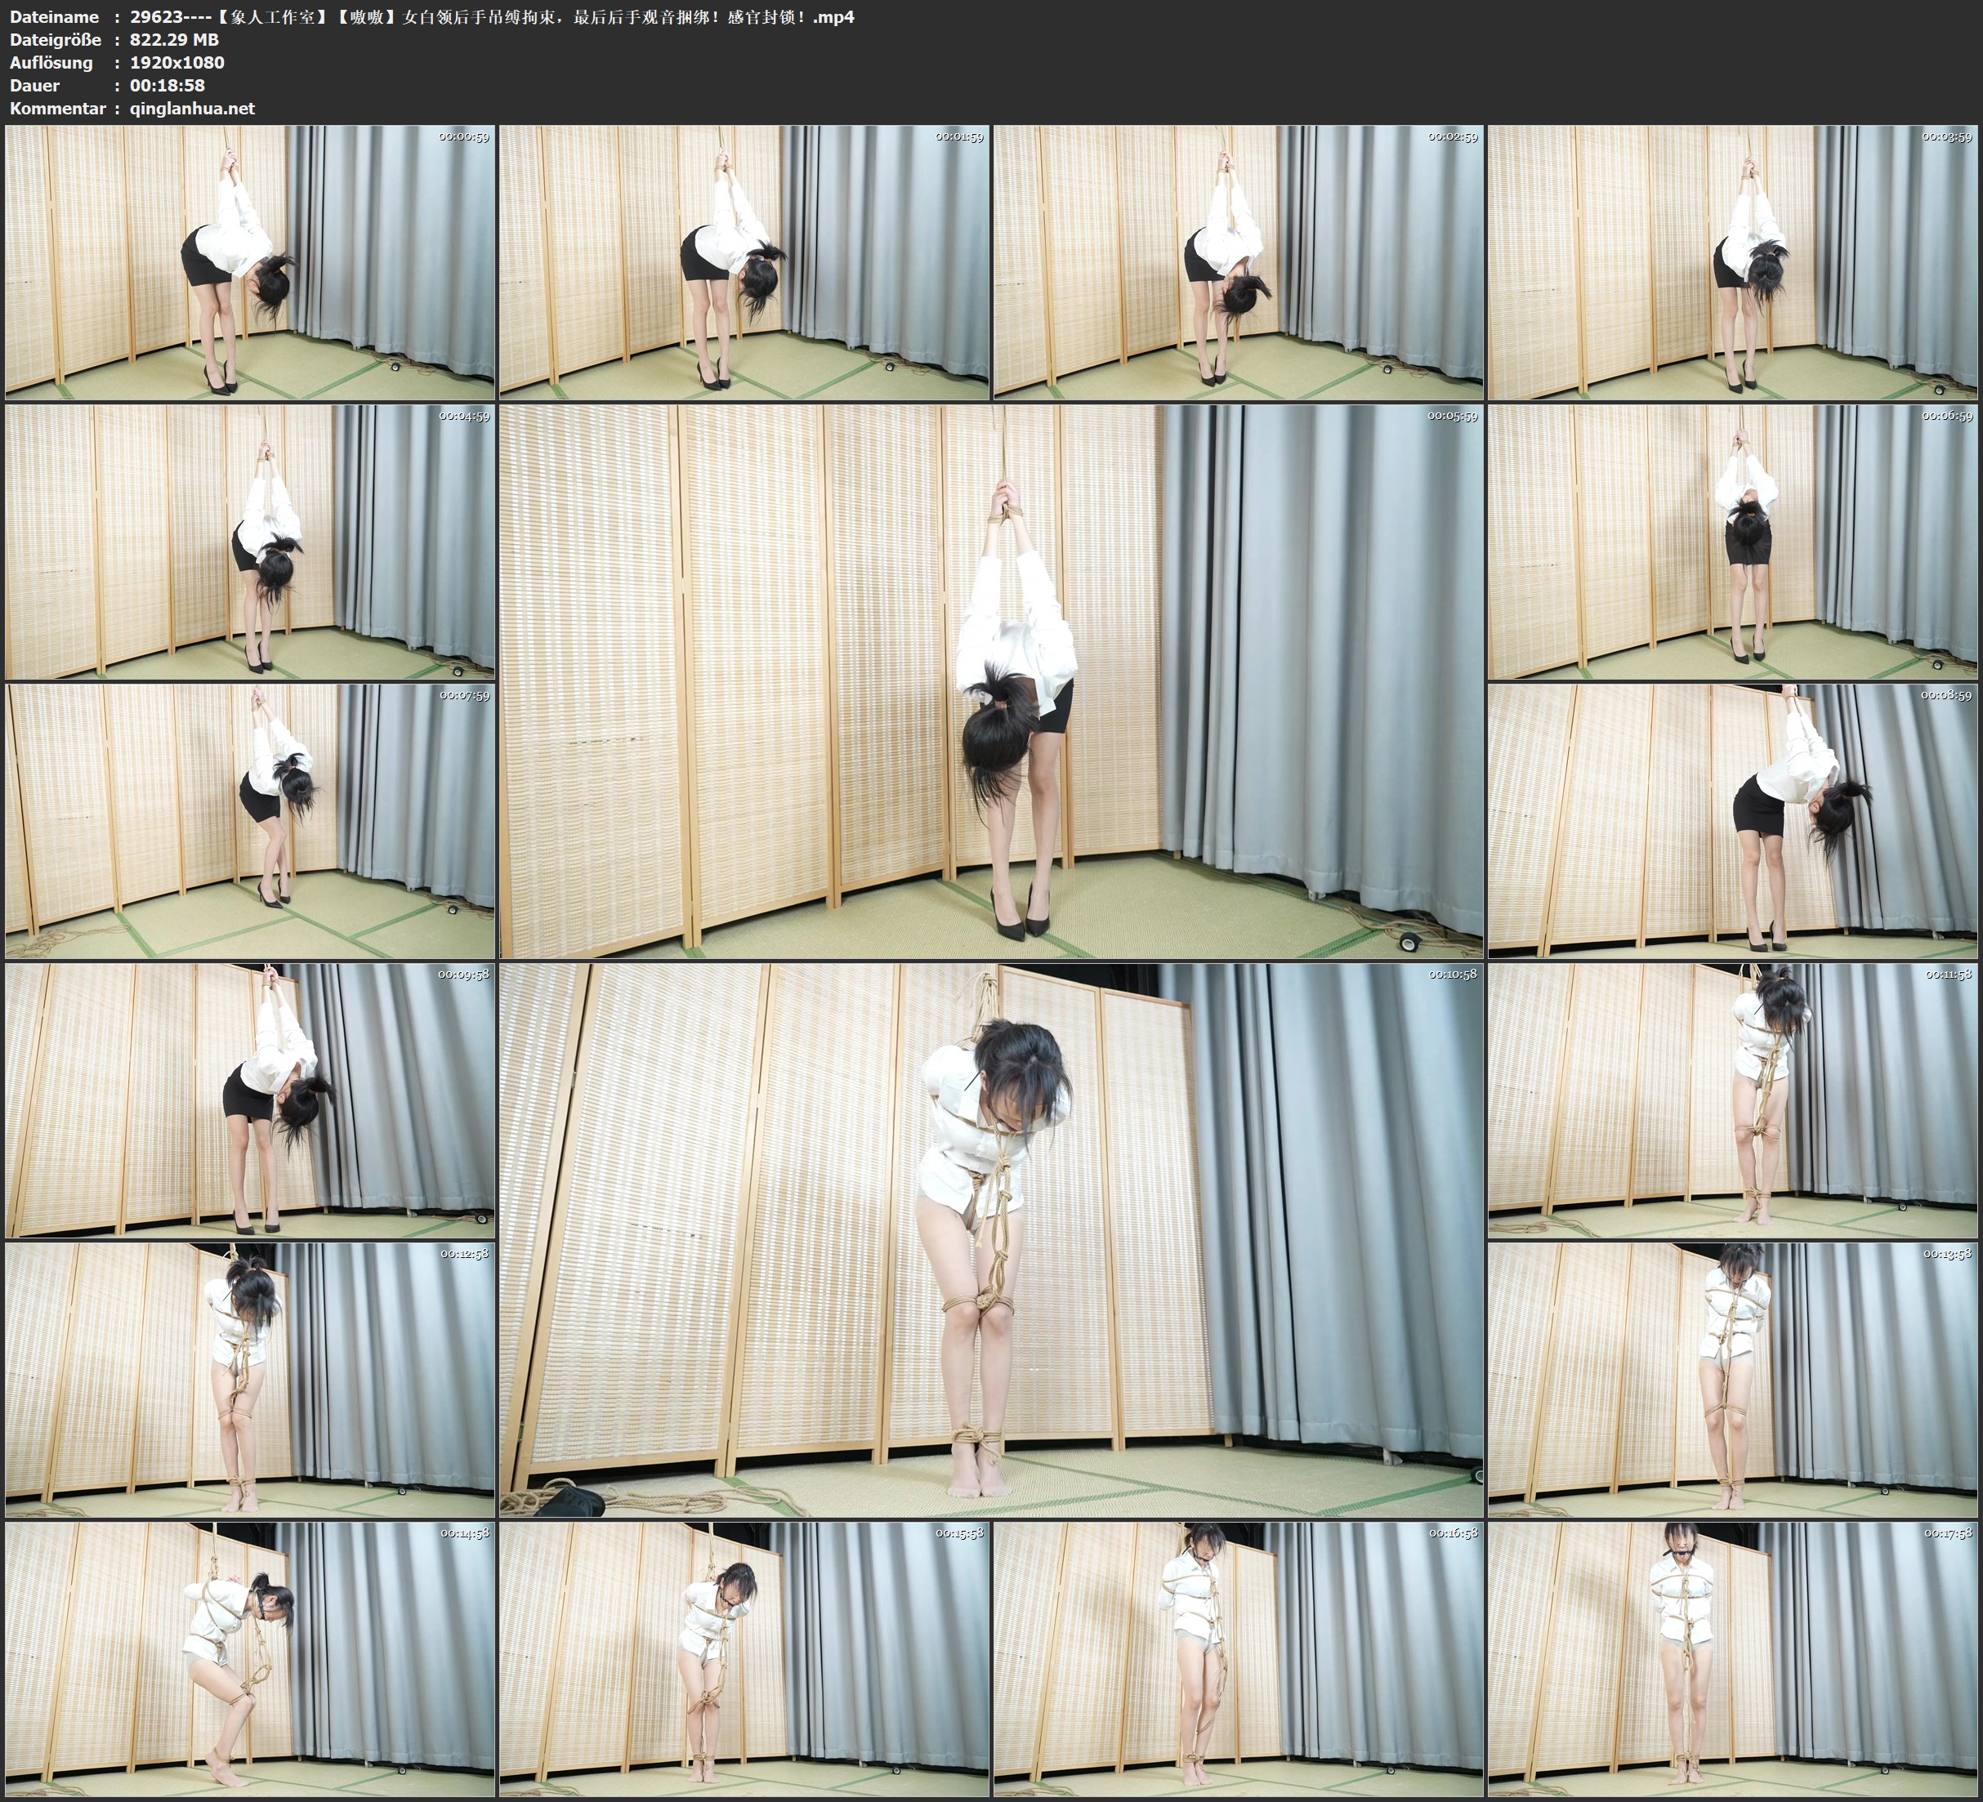Click the Dateiname mp4 file name text
Screen dimensions: 1983x1802
pos(492,16)
